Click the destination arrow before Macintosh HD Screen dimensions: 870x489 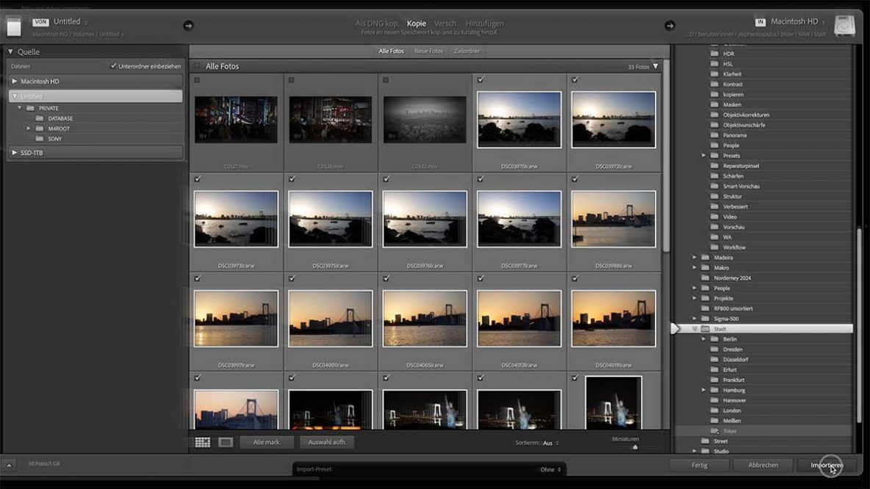(669, 26)
